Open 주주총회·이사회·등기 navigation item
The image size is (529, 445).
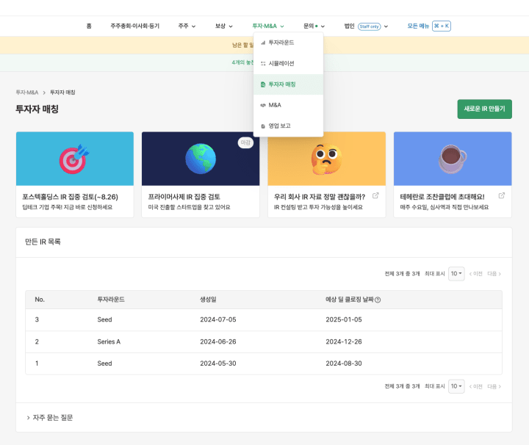point(135,26)
